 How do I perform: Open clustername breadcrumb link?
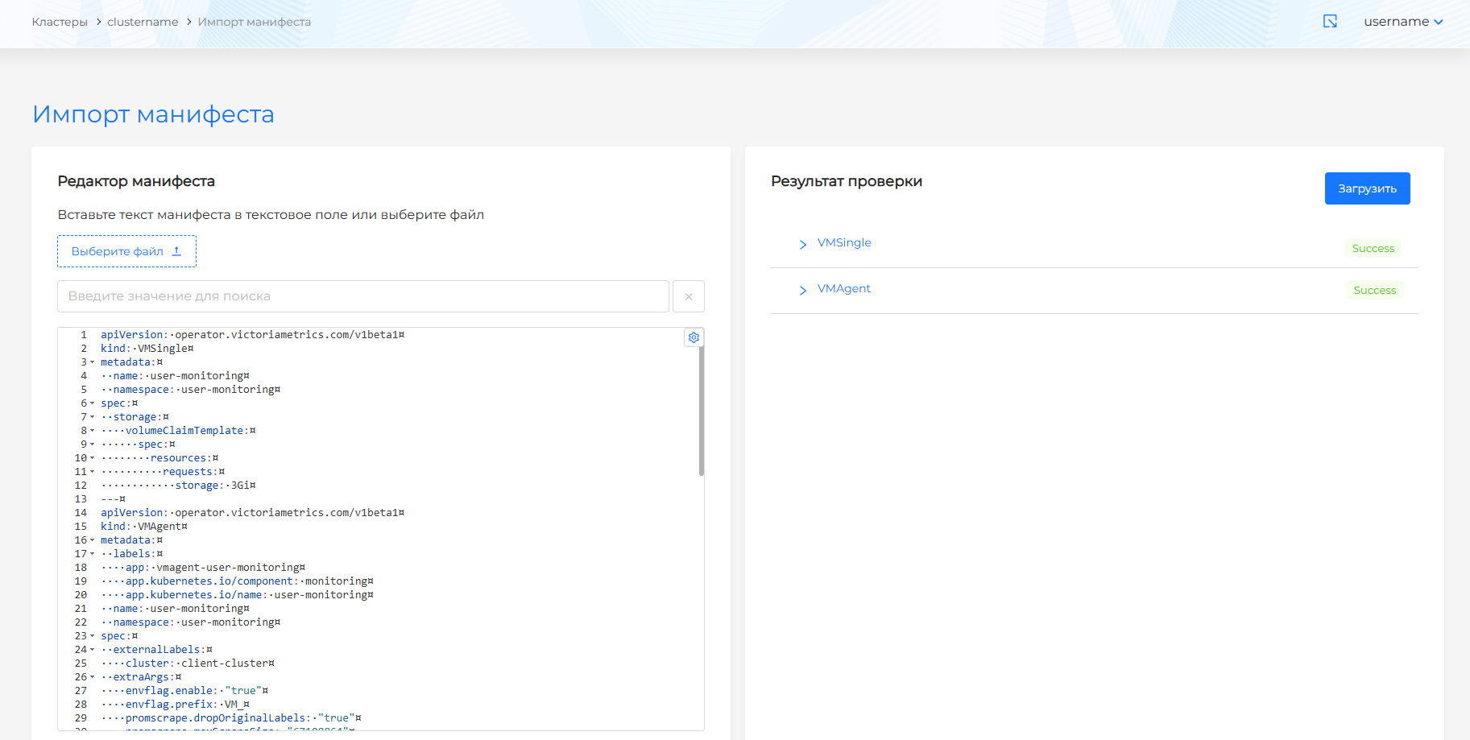point(143,22)
